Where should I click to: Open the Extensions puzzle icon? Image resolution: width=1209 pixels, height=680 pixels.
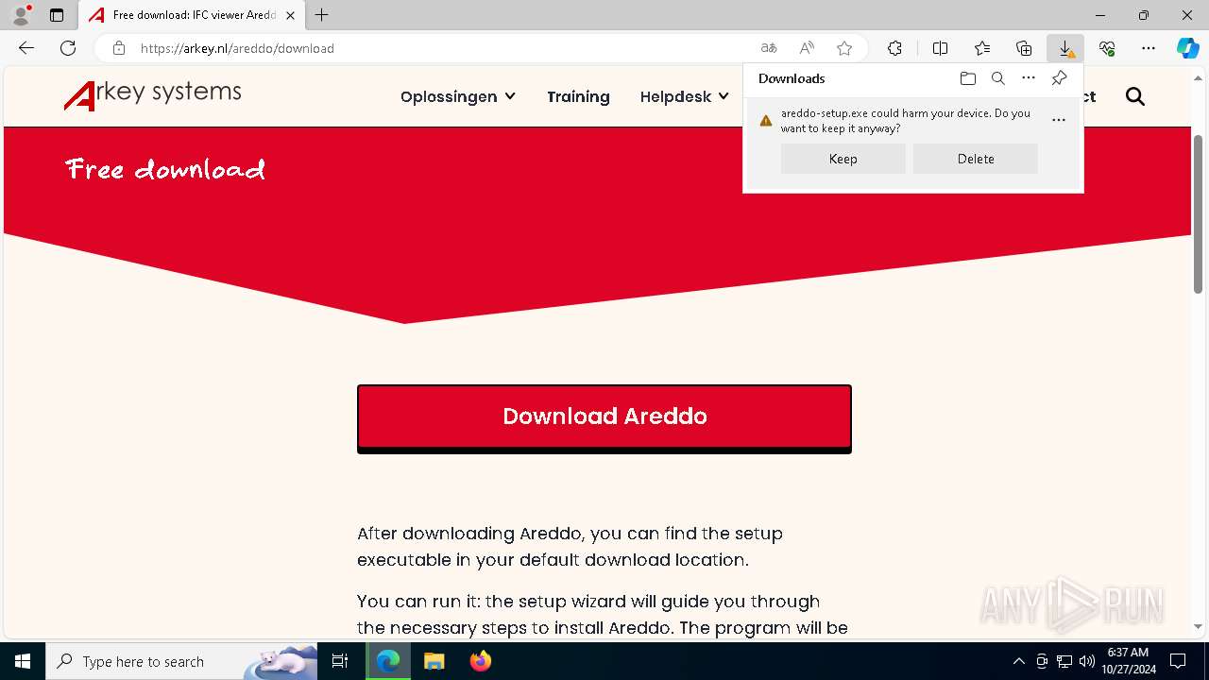pos(894,48)
